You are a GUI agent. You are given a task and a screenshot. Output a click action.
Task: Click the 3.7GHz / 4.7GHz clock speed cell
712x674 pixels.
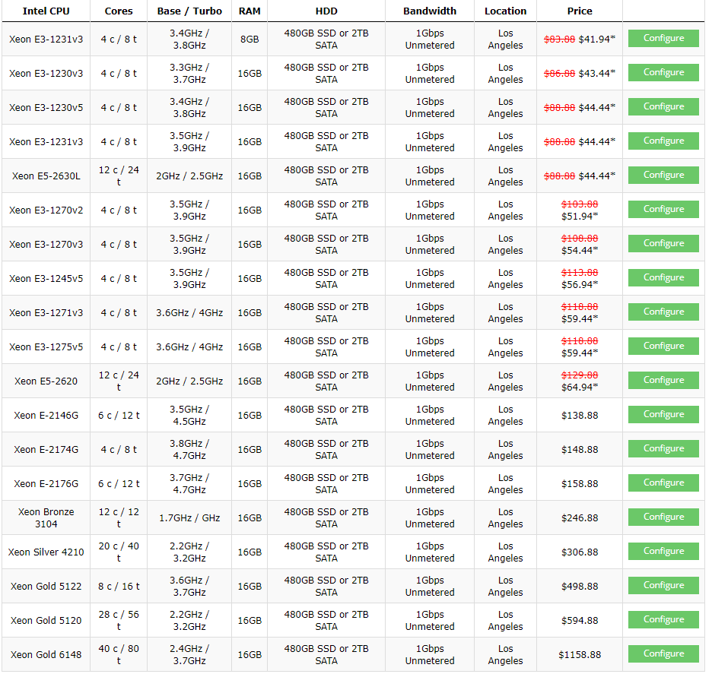pyautogui.click(x=189, y=484)
